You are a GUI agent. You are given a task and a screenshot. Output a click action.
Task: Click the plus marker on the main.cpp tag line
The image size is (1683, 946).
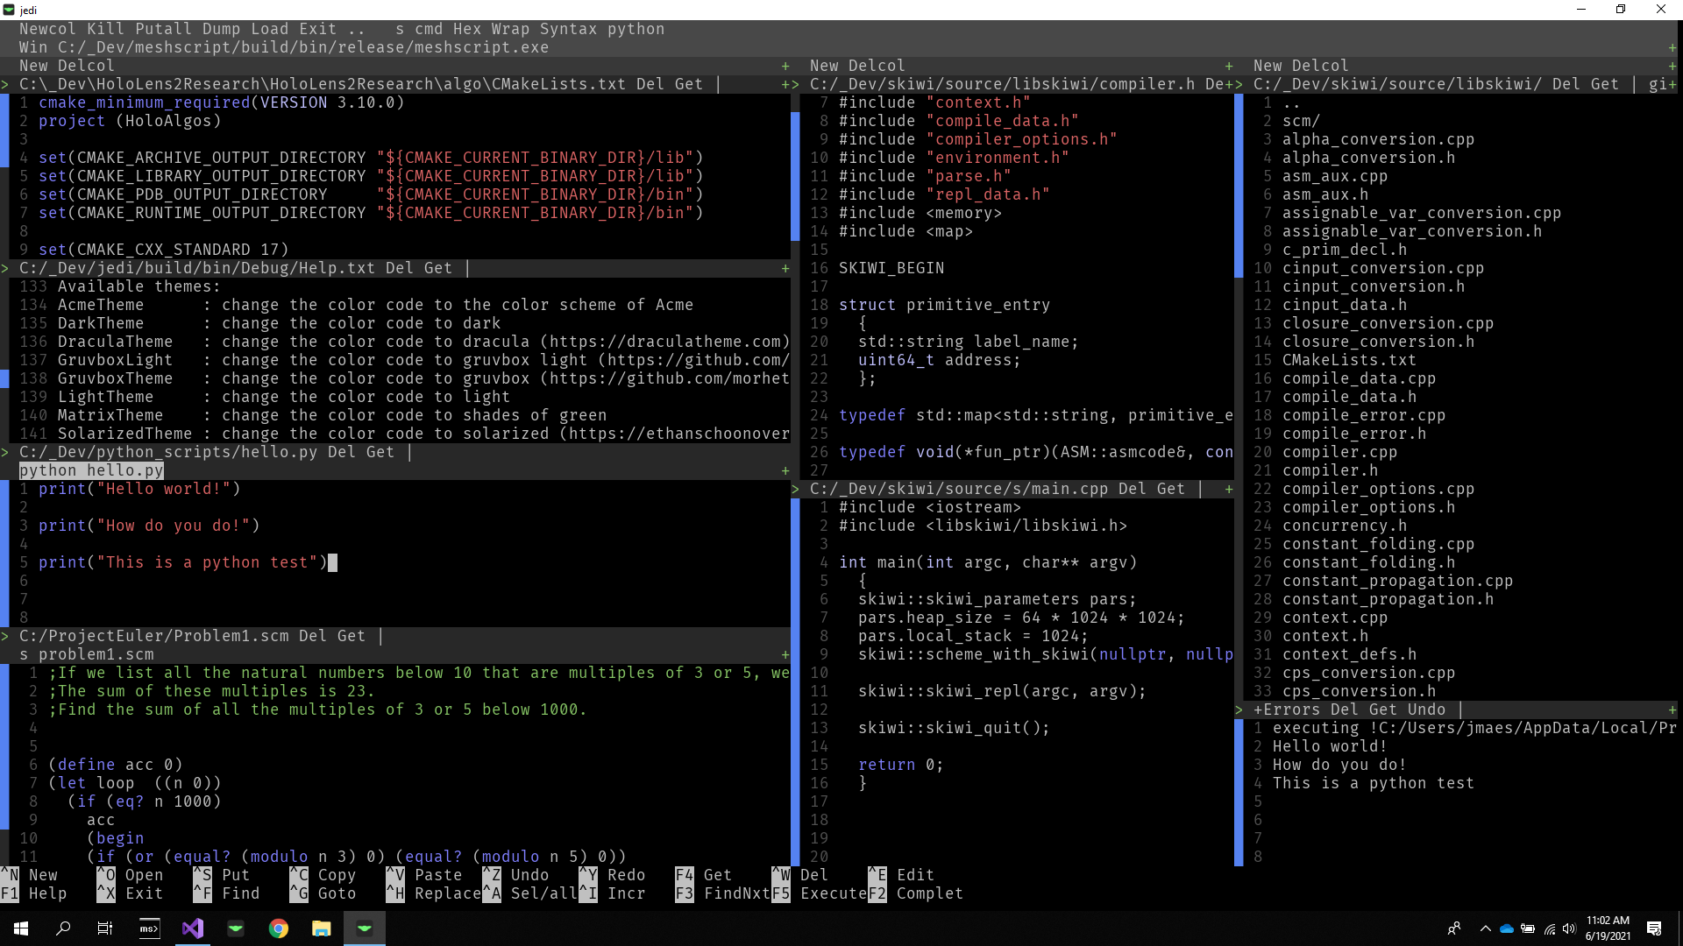tap(1229, 490)
